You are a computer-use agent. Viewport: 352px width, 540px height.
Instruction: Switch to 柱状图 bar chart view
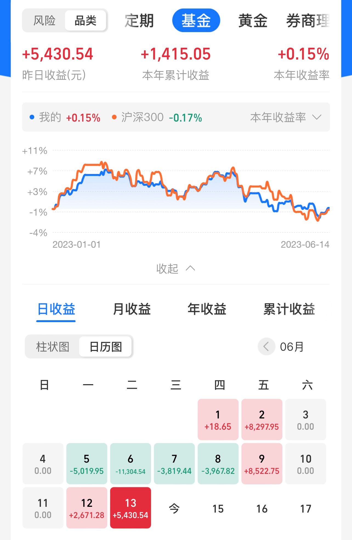(x=53, y=347)
